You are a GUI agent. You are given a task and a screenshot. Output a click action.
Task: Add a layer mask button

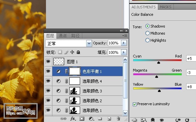click(x=82, y=119)
